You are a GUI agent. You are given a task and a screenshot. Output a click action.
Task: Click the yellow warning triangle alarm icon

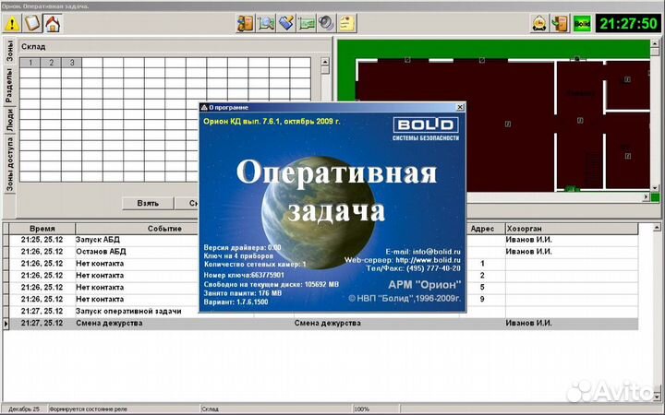12,23
